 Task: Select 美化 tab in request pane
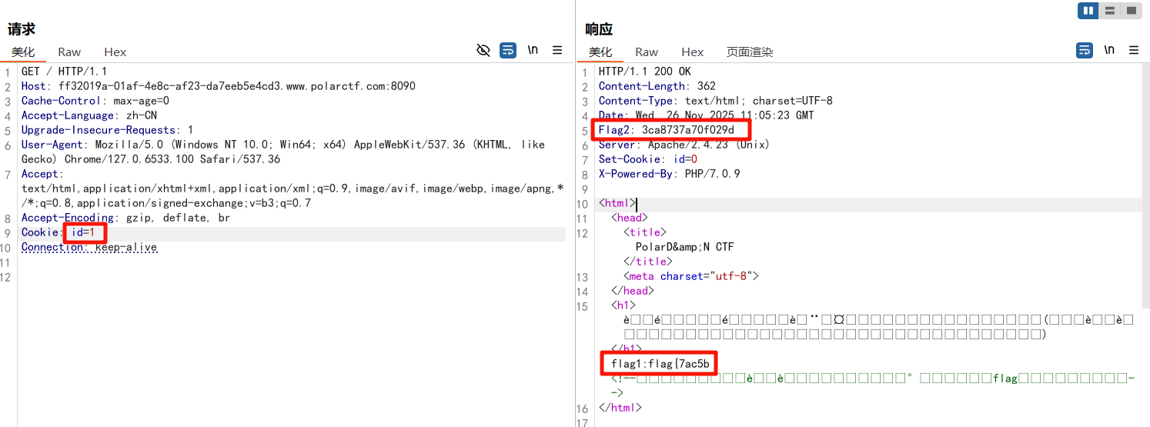tap(23, 52)
